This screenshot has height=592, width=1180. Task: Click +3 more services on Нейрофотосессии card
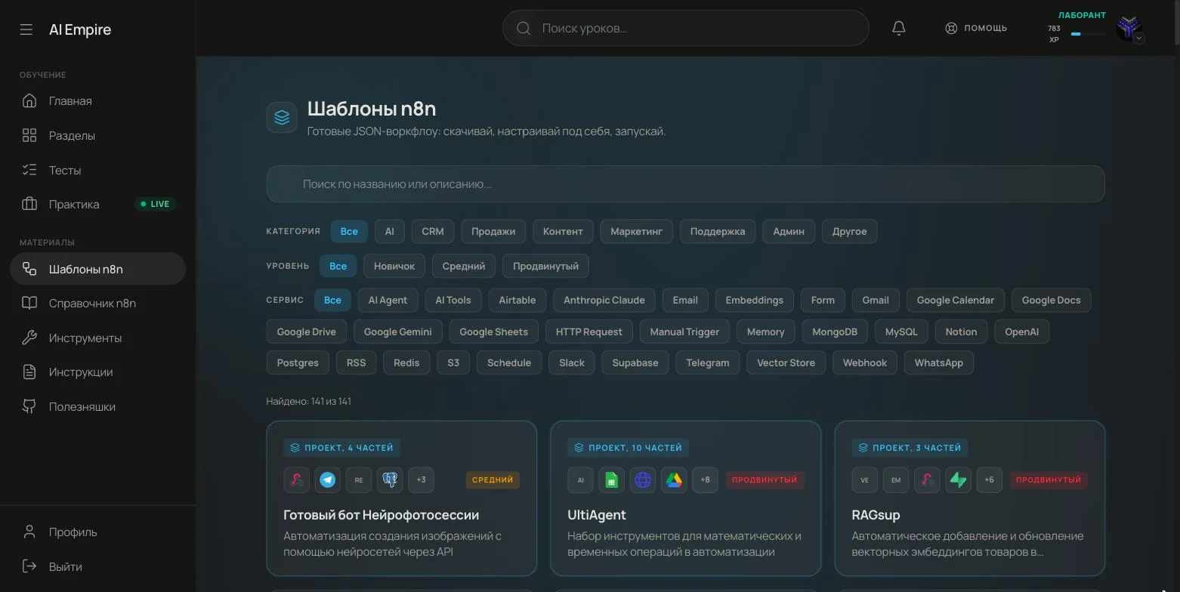(421, 479)
